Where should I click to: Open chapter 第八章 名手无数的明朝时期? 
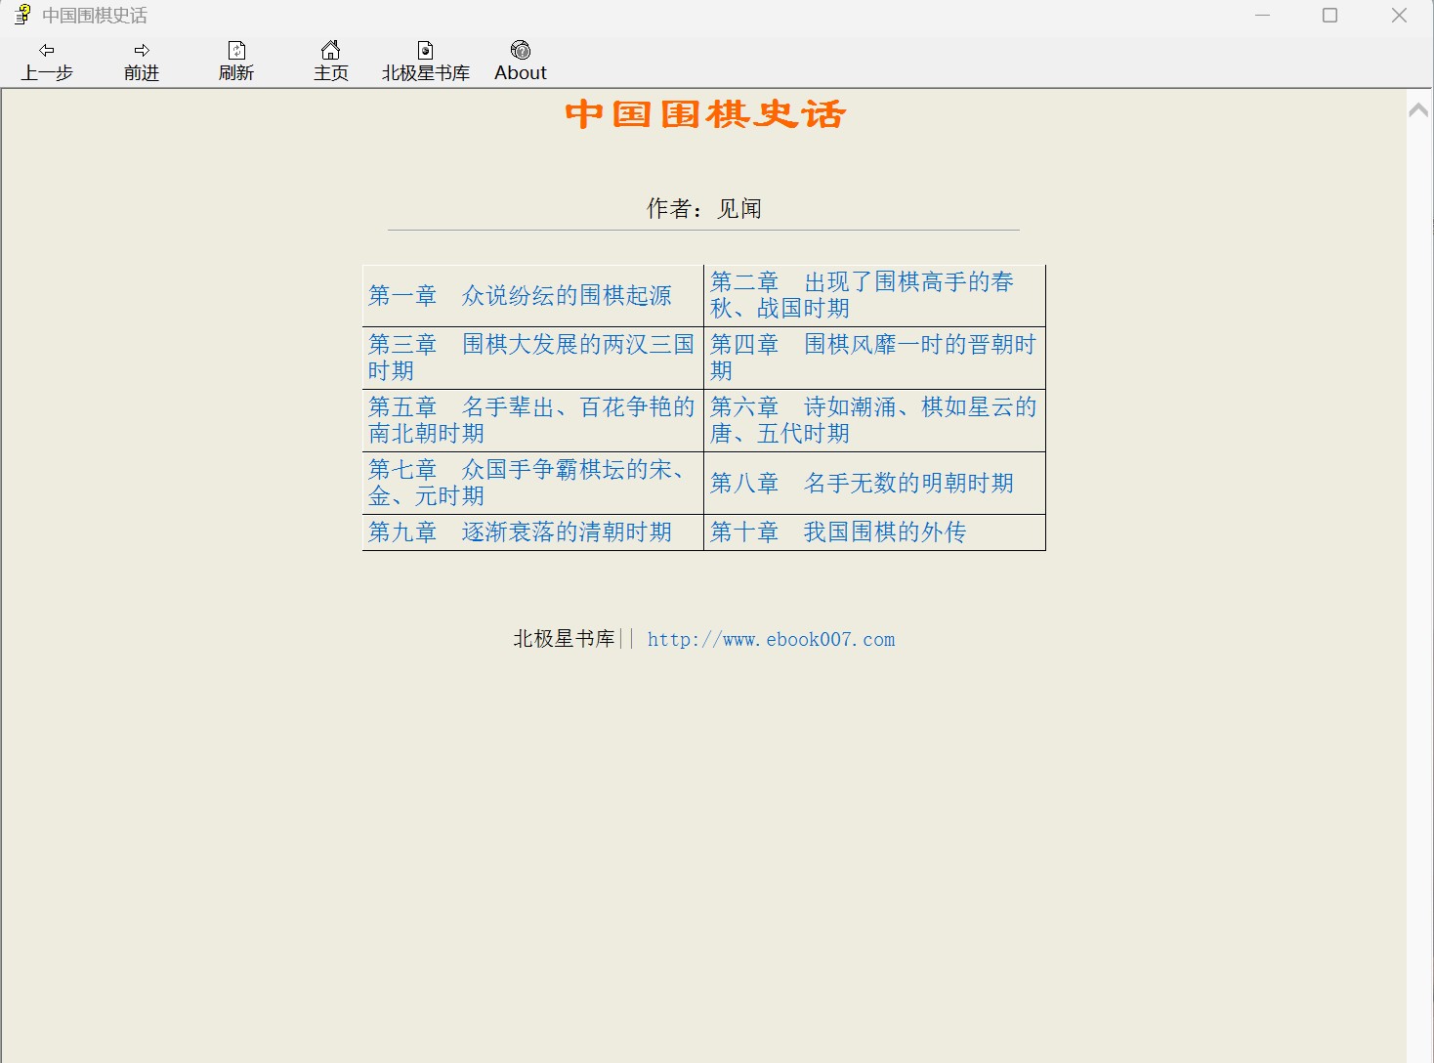(862, 483)
